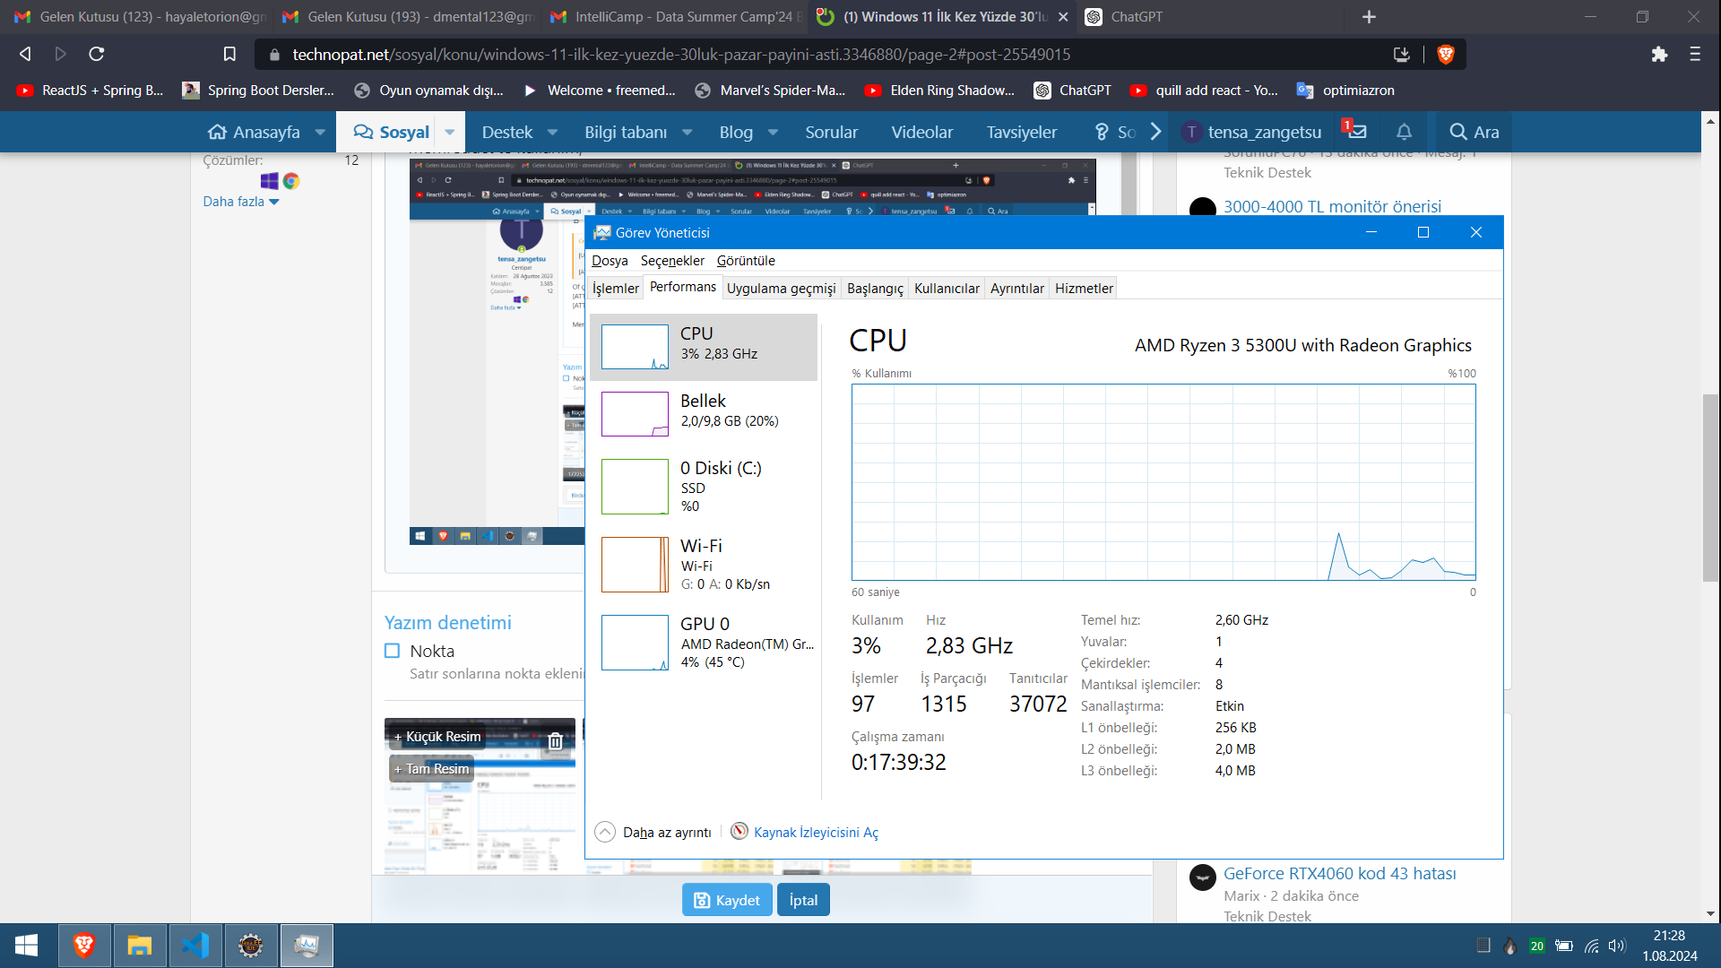Click the Resource Monitor gauge icon
Screen dimensions: 1721x968
pyautogui.click(x=739, y=832)
